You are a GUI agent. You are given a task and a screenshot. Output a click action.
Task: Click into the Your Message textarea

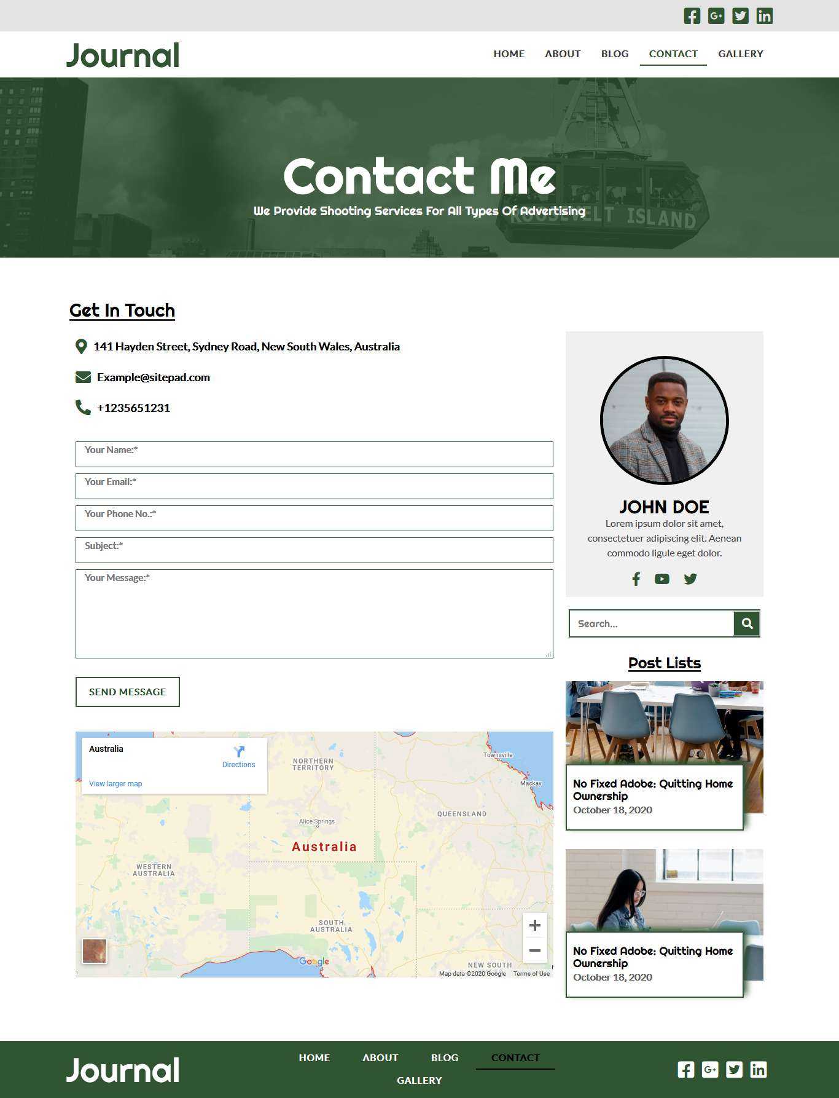(x=314, y=614)
